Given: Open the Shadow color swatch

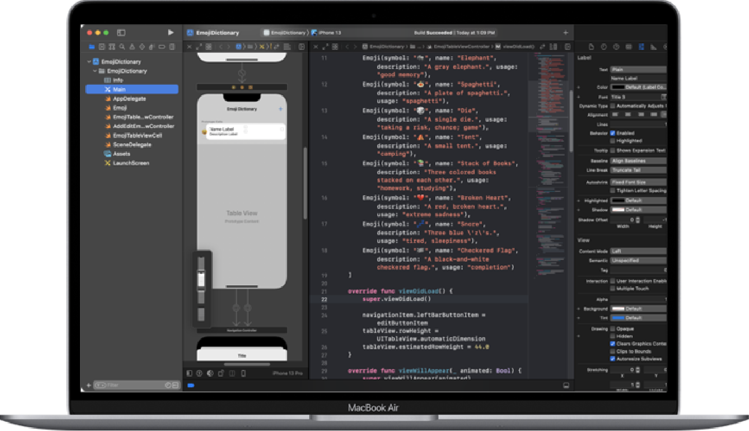Looking at the screenshot, I should point(618,210).
